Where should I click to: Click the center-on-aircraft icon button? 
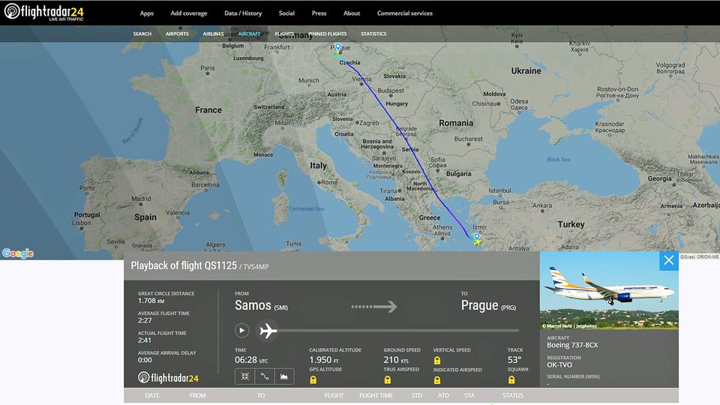point(244,376)
